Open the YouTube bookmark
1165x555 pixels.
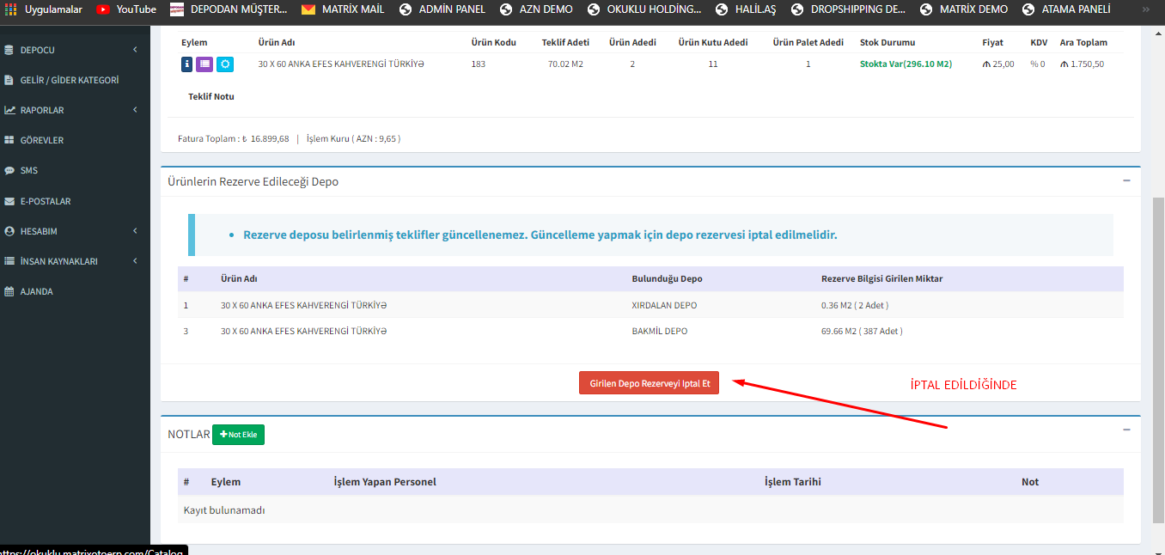click(126, 9)
